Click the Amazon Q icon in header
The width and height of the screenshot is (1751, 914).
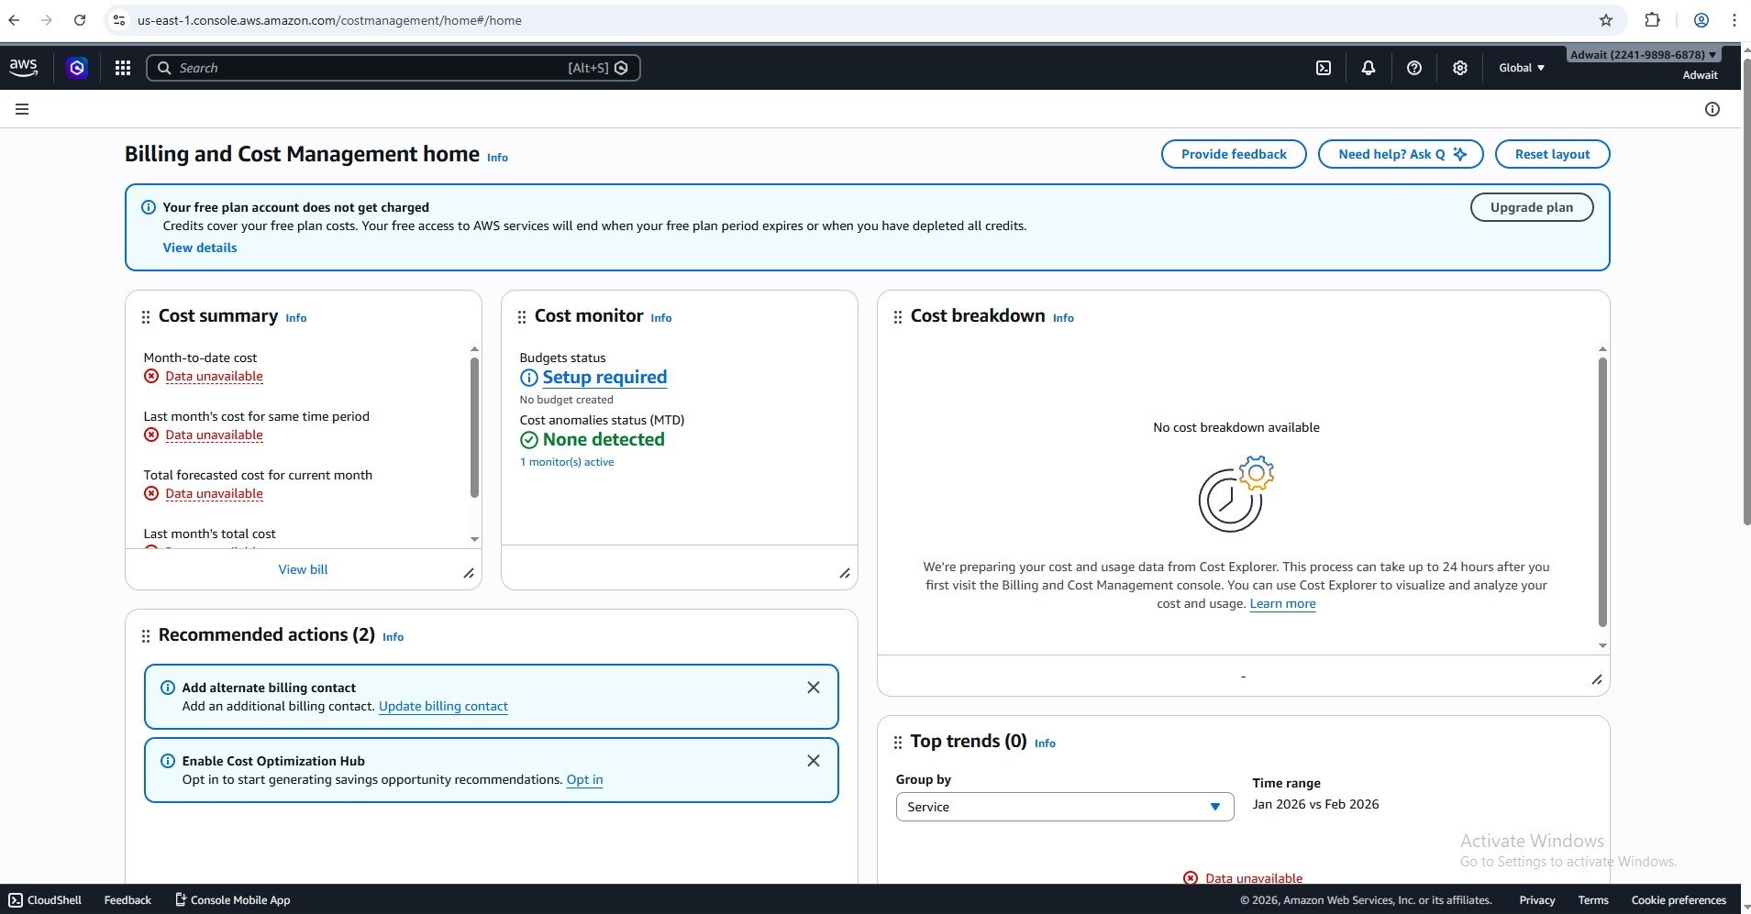tap(77, 68)
